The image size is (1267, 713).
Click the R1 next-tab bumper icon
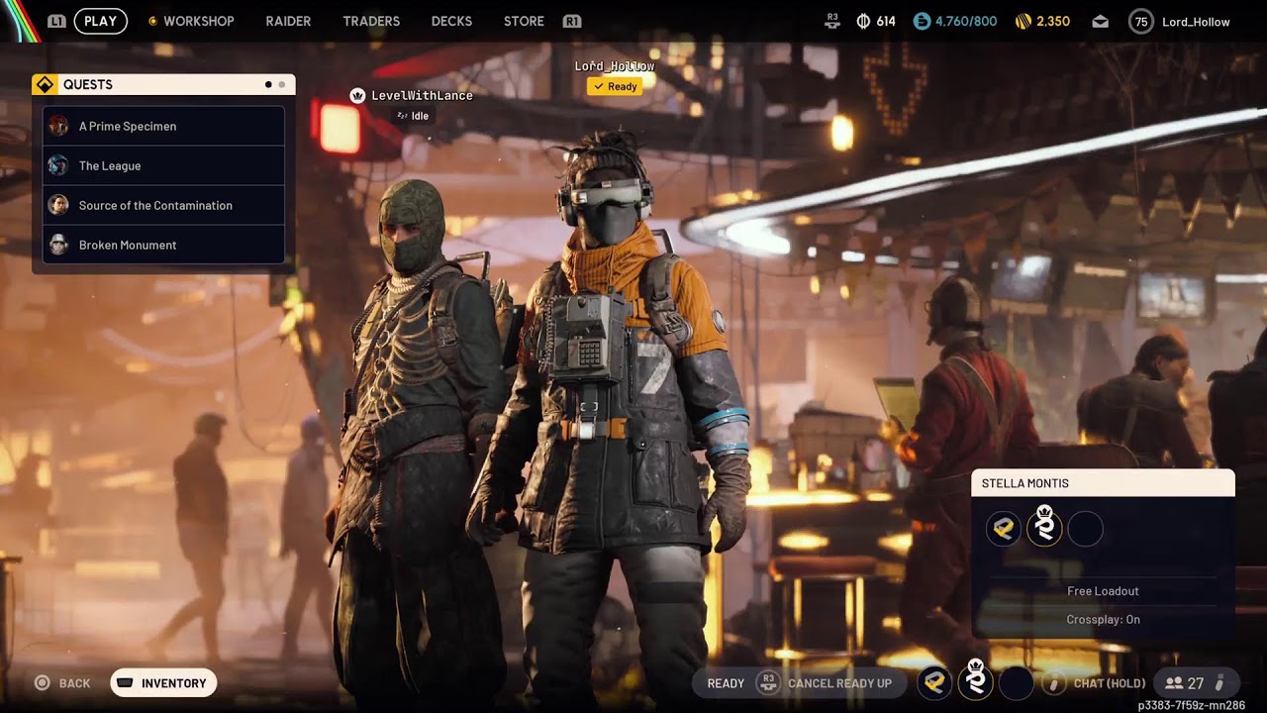click(x=571, y=21)
